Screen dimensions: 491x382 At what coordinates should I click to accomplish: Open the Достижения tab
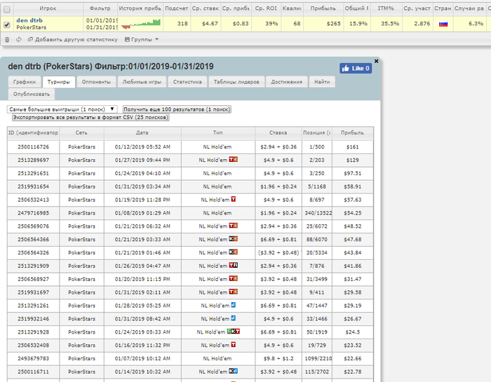[x=286, y=82]
